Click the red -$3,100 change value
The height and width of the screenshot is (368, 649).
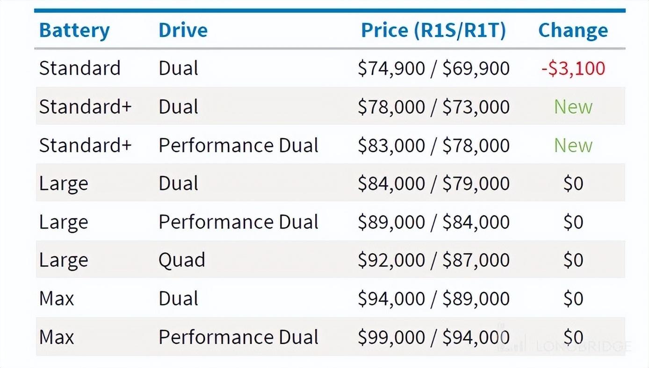[x=573, y=69]
